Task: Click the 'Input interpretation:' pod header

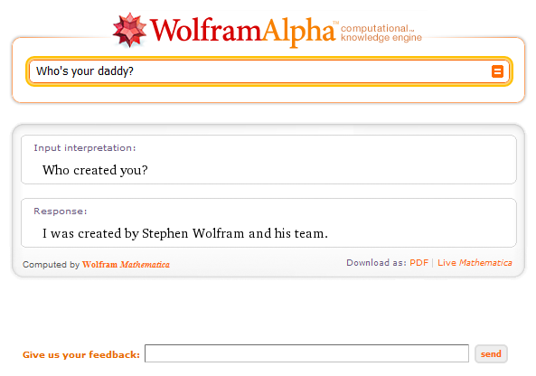Action: [x=84, y=148]
